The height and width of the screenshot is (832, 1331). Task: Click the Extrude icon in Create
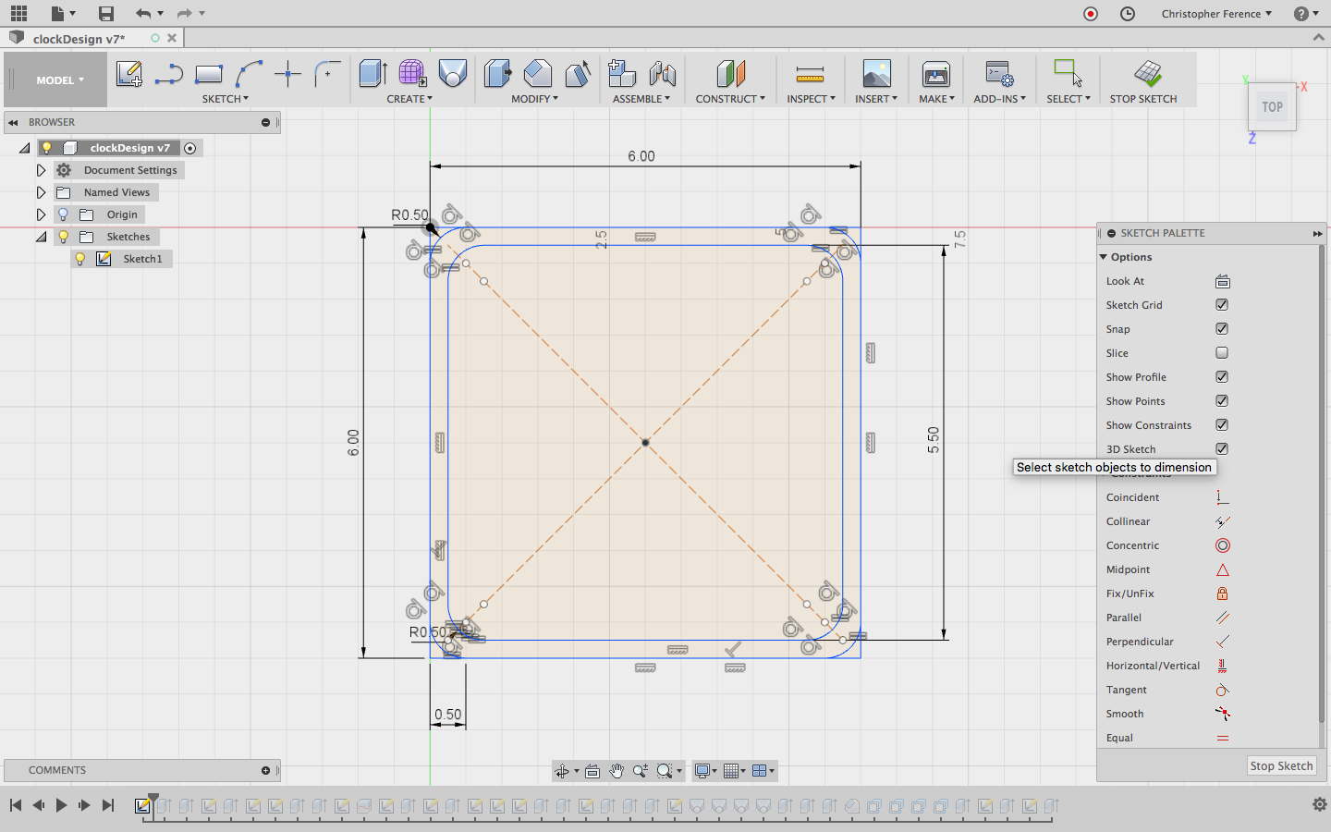point(372,74)
